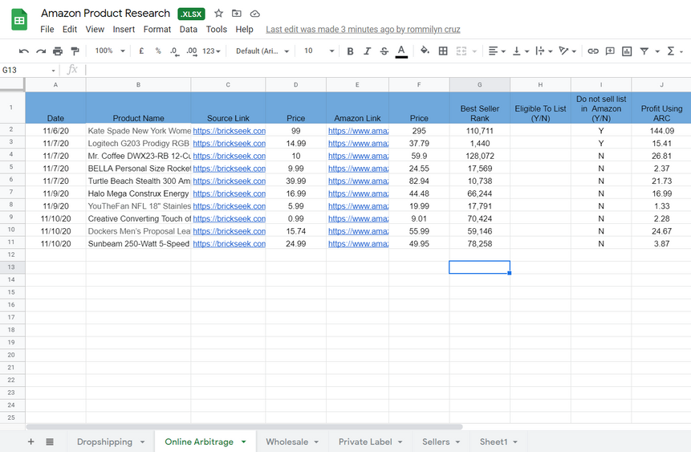Image resolution: width=691 pixels, height=452 pixels.
Task: Click the horizontal scrollbar
Action: [x=244, y=427]
